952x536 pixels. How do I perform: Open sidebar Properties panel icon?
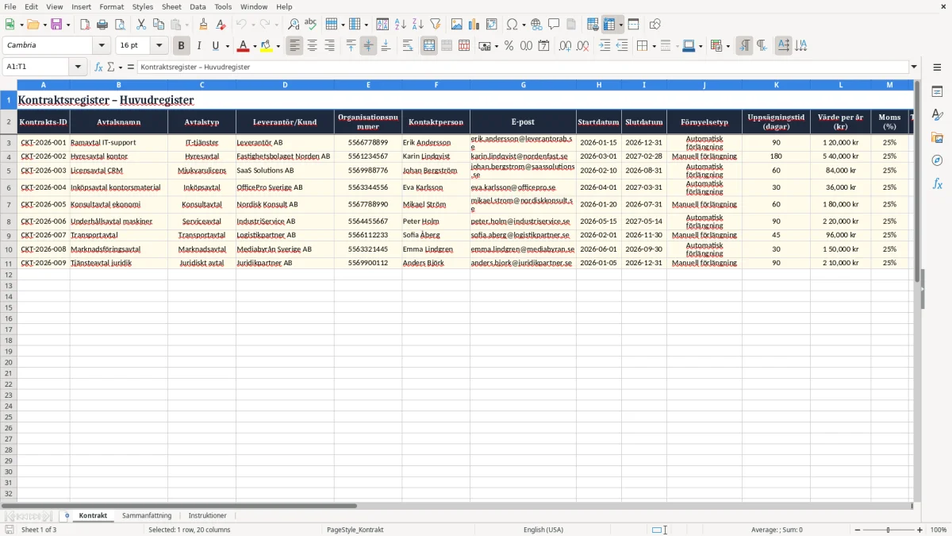click(937, 91)
